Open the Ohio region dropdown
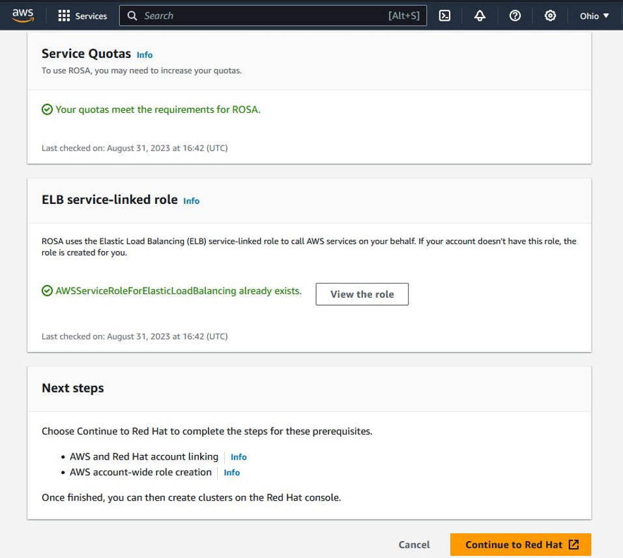Image resolution: width=623 pixels, height=558 pixels. (x=590, y=15)
